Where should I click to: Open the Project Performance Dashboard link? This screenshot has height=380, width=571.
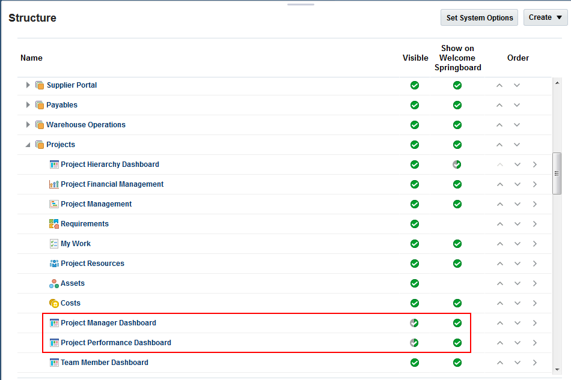click(116, 343)
